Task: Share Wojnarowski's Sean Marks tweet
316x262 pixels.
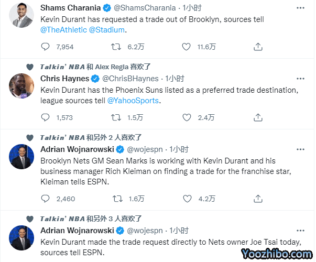Action: coord(258,199)
